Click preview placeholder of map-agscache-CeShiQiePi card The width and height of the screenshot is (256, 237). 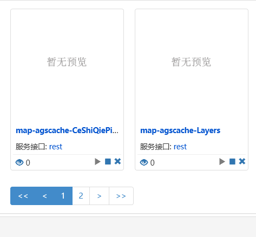pyautogui.click(x=67, y=62)
